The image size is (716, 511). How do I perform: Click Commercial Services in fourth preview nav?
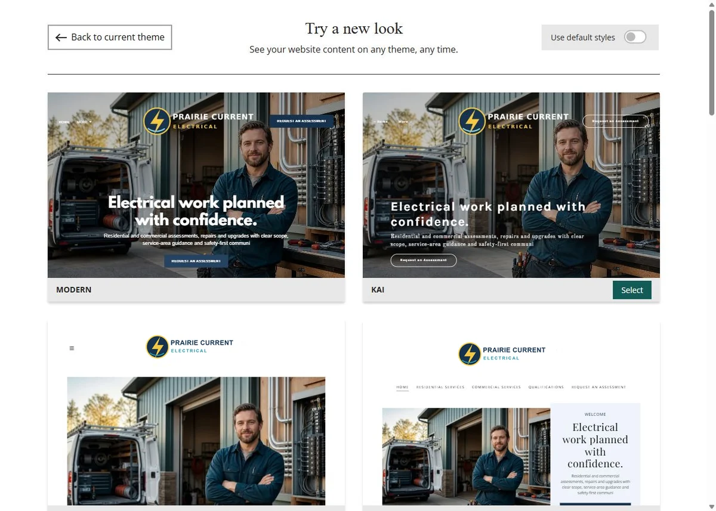(x=496, y=387)
